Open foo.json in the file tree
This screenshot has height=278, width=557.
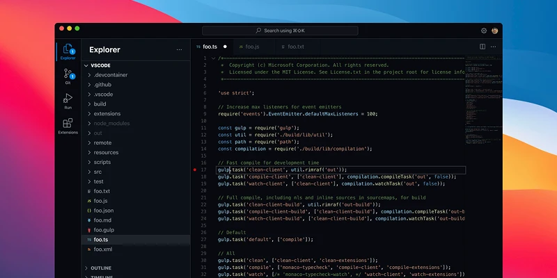pos(136,211)
